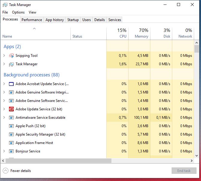This screenshot has height=181, width=201.
Task: Open the Options menu
Action: click(18, 12)
